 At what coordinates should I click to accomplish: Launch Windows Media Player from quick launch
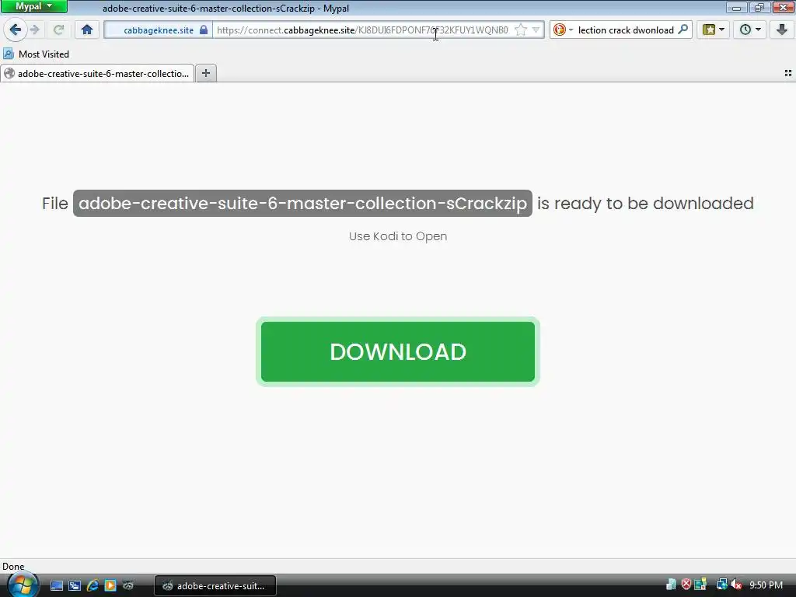[x=110, y=586]
